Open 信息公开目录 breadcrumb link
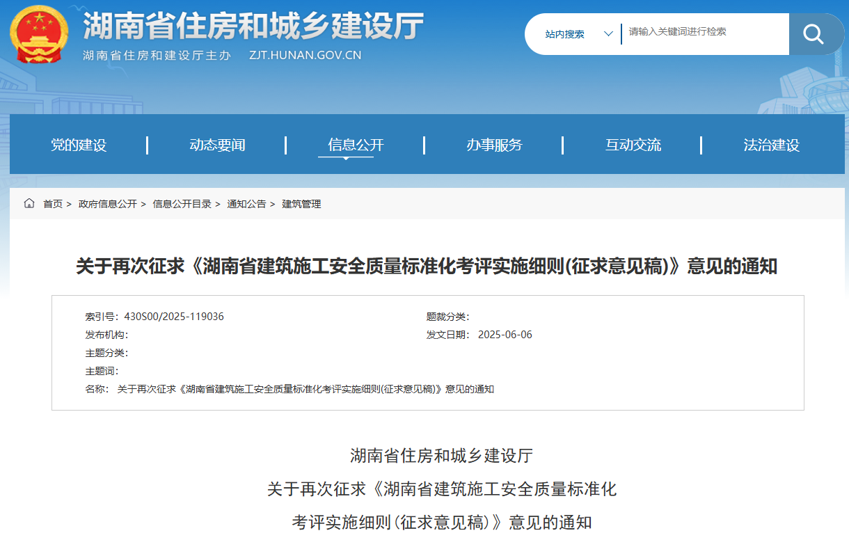 (x=182, y=204)
